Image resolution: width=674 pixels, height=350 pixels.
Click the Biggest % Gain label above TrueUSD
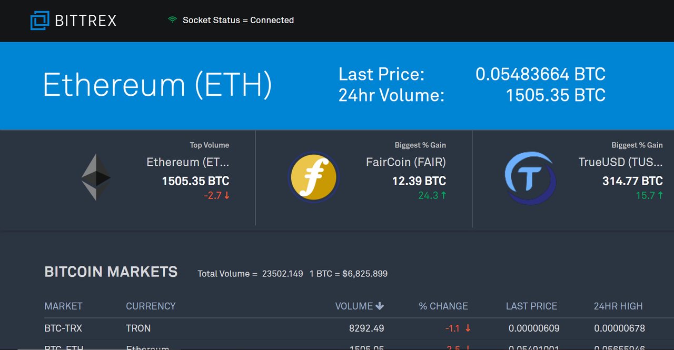click(637, 145)
